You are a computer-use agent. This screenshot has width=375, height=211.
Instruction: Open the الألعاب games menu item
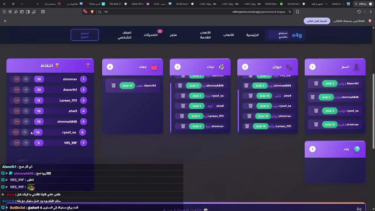point(229,35)
